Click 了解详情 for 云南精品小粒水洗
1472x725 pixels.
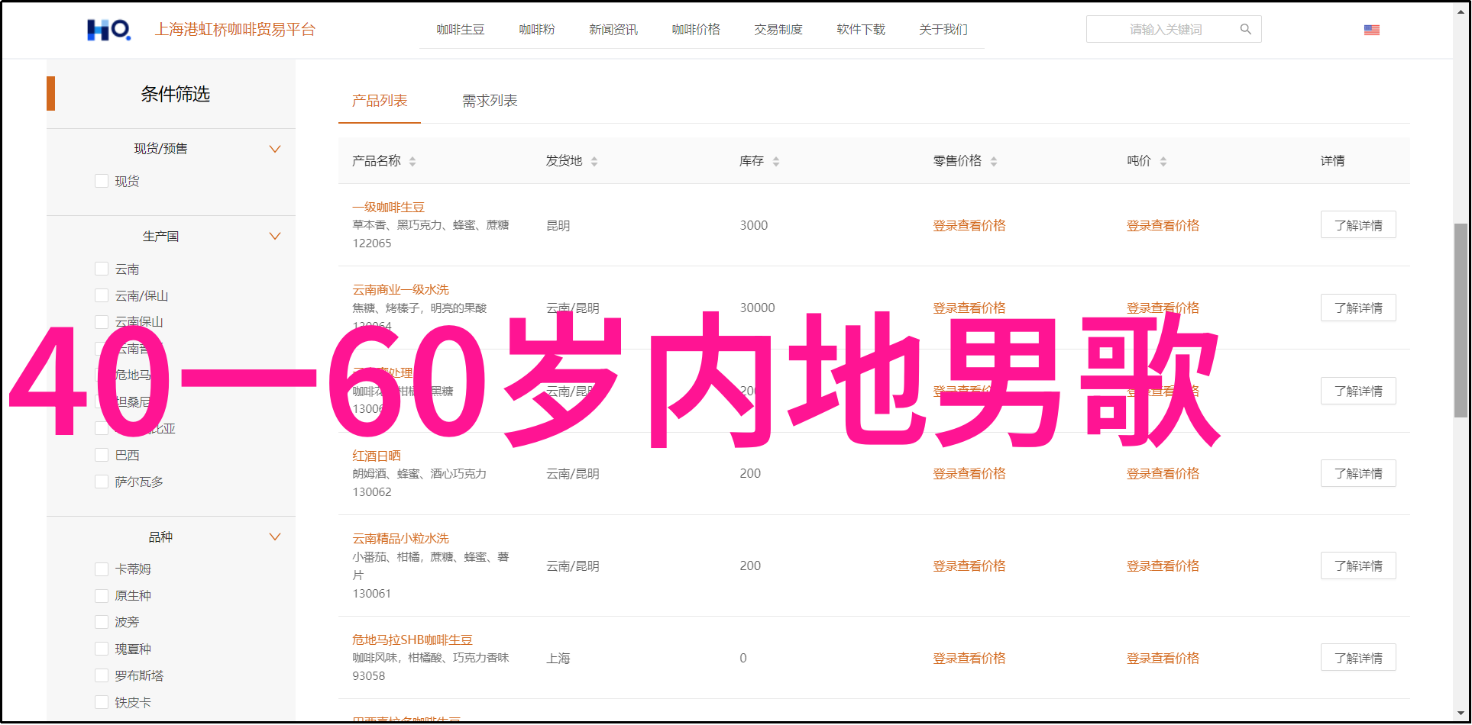pos(1358,565)
